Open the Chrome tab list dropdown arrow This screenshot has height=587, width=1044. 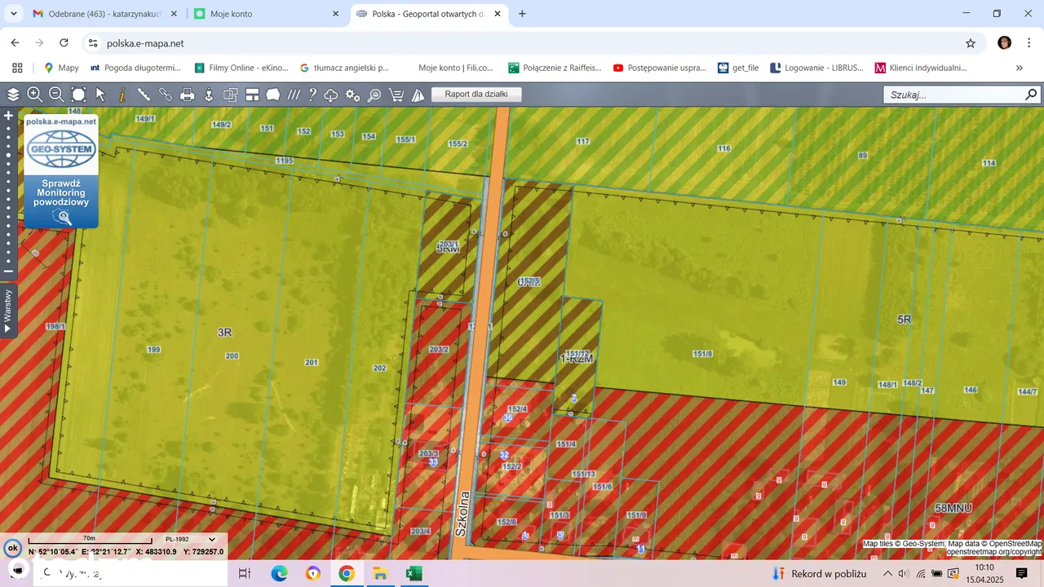tap(13, 14)
